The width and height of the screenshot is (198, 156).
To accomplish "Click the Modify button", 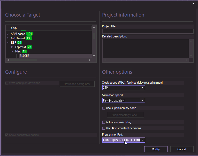I will [156, 149].
